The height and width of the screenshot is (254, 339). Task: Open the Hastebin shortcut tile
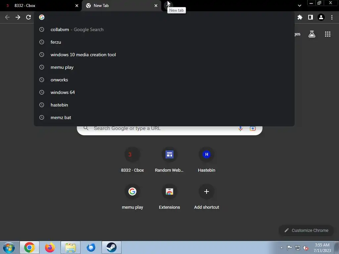[207, 160]
